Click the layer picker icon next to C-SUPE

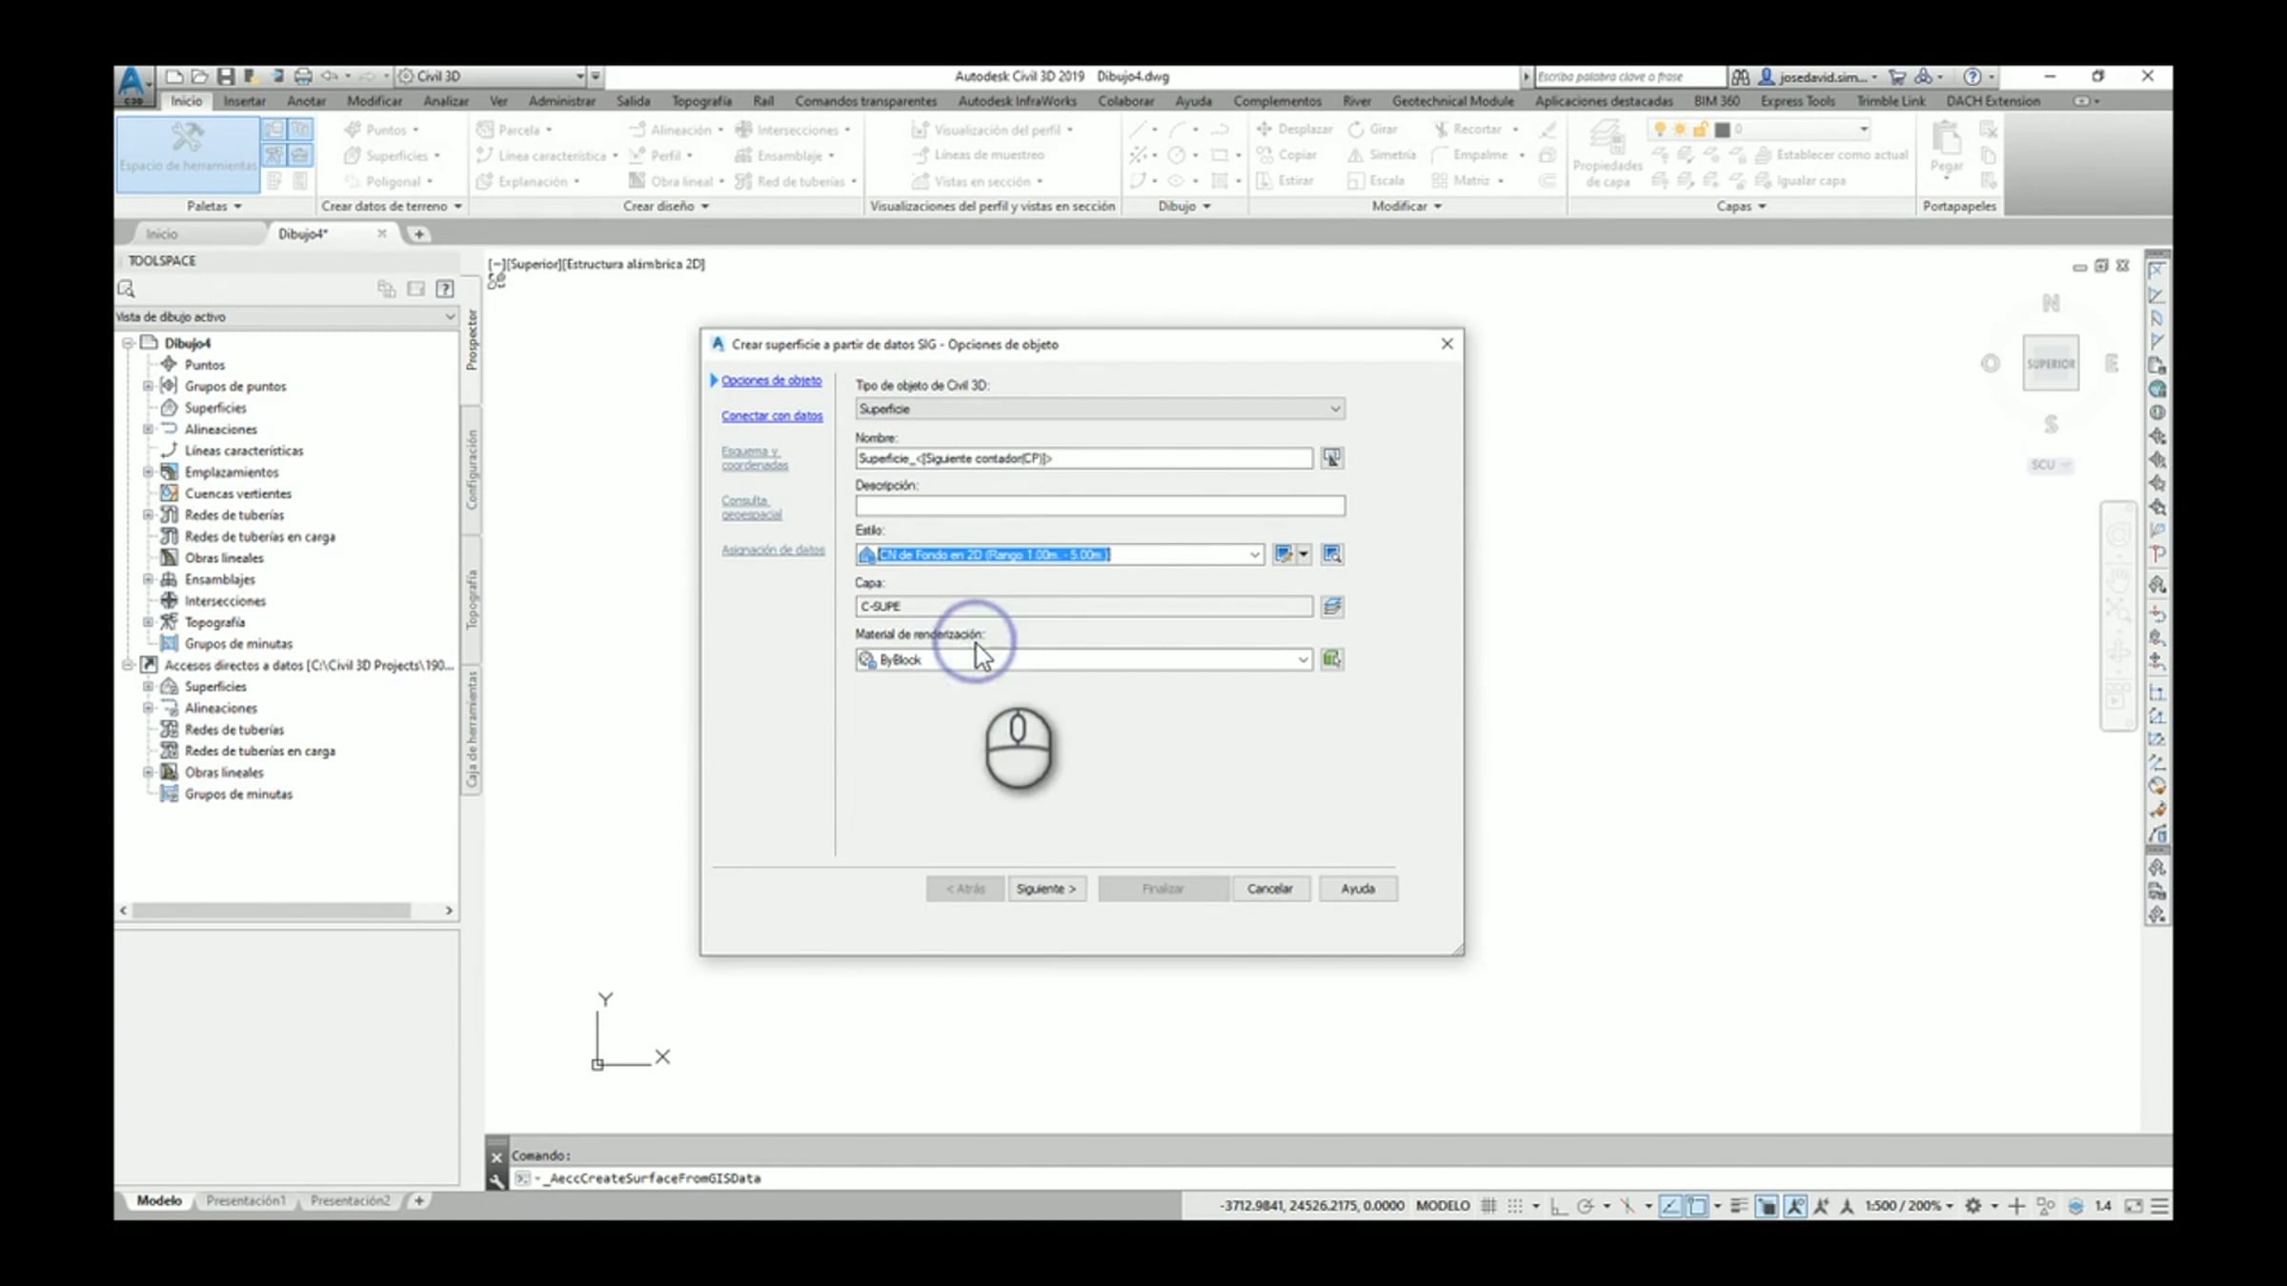[x=1331, y=606]
